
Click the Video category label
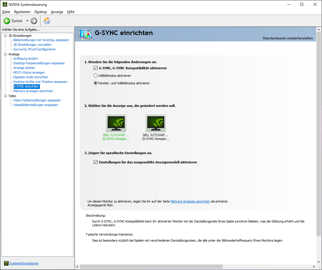coord(12,96)
